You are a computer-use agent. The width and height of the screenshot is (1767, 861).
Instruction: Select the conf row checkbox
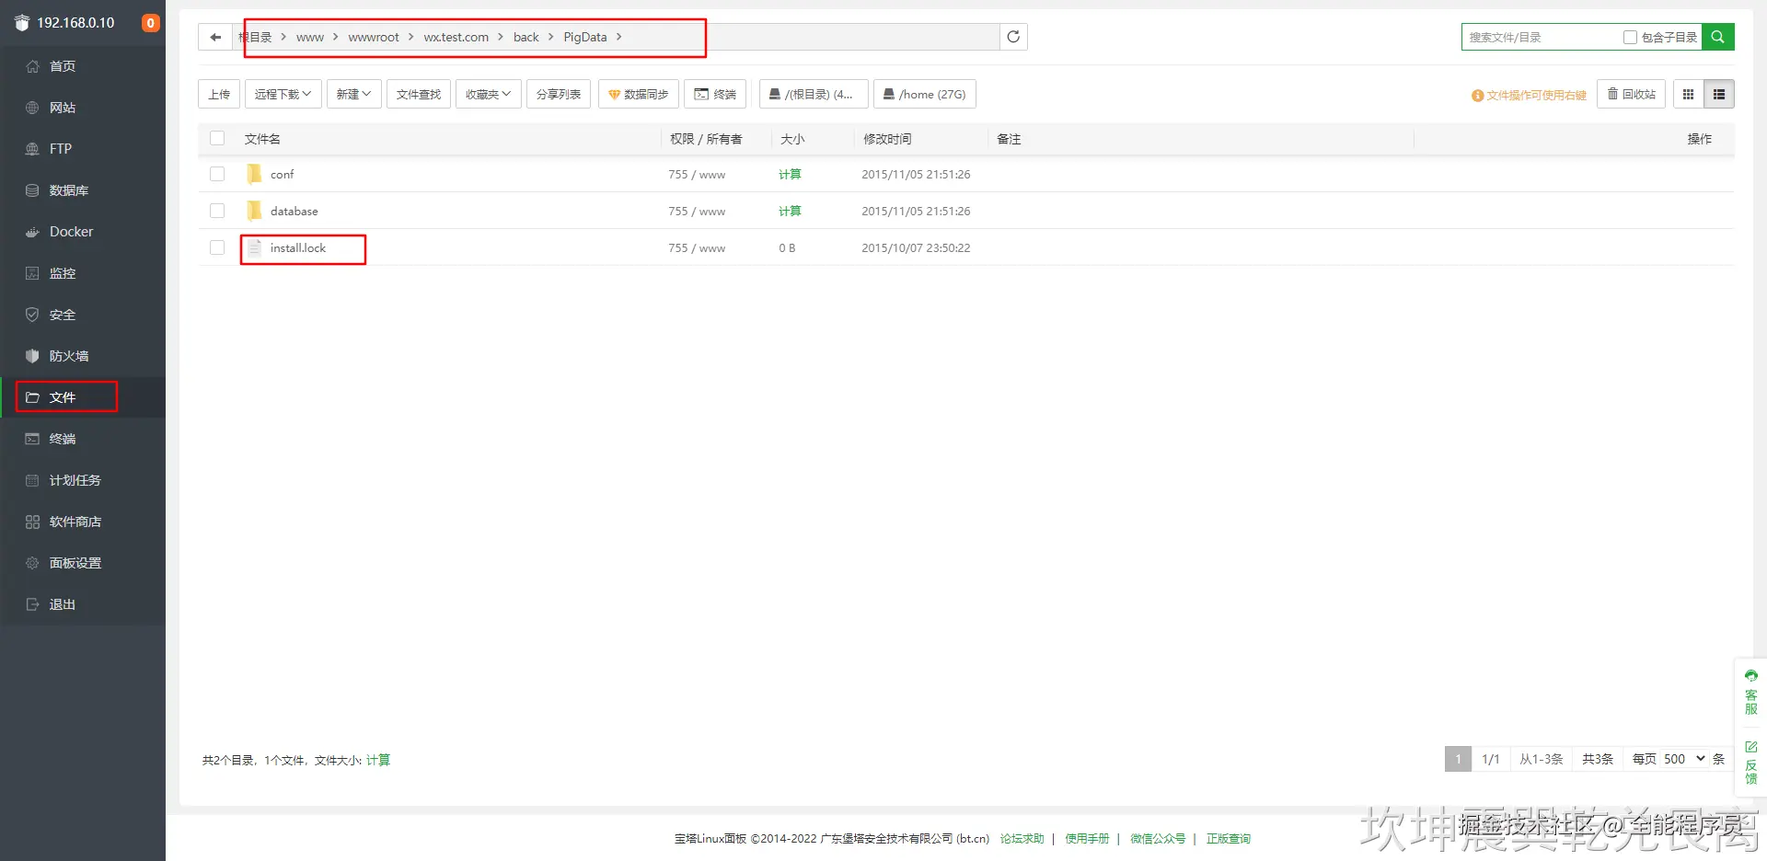coord(217,174)
